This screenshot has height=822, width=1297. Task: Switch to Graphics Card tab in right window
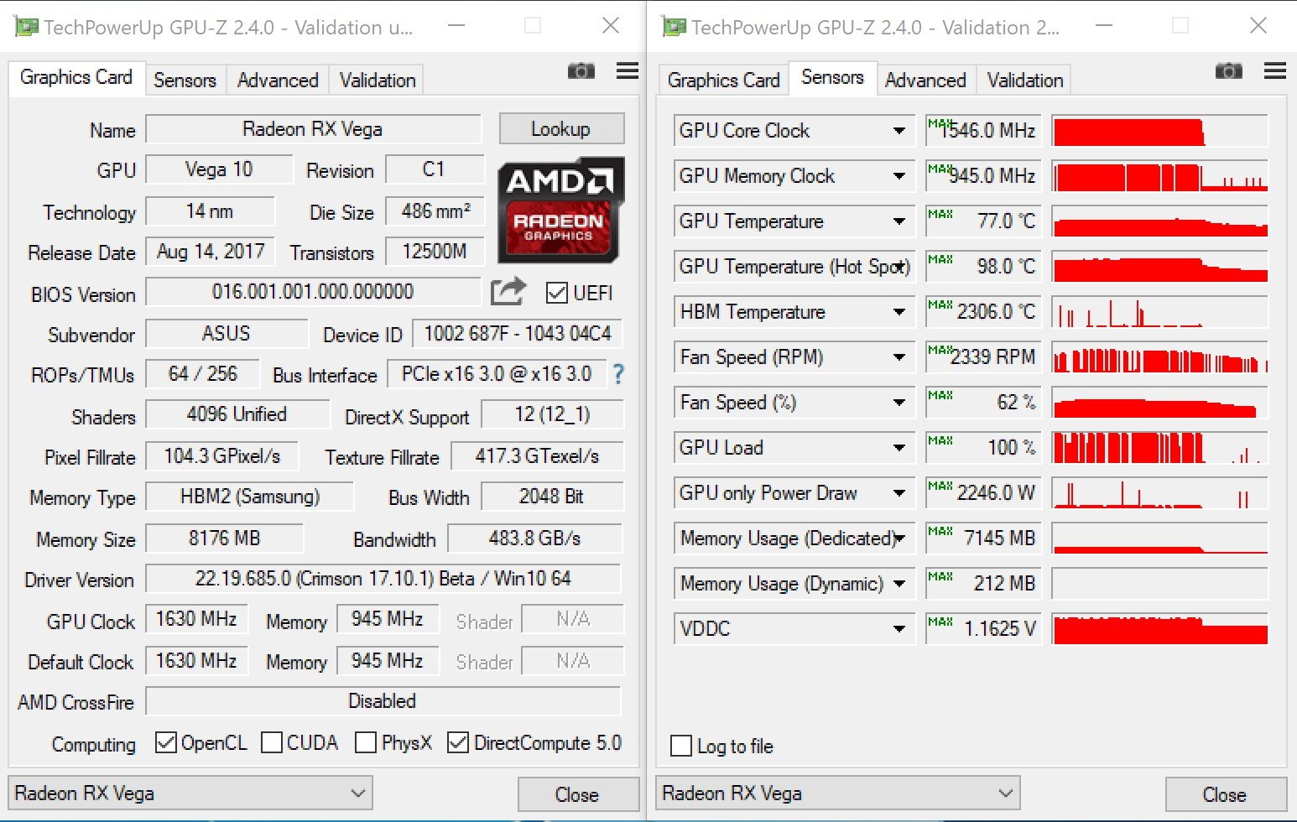pos(723,81)
